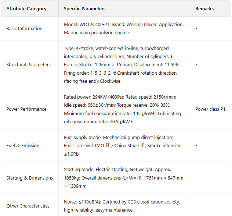Select the Fuel & Emission row label
Viewport: 232px width, 216px height.
(23, 145)
